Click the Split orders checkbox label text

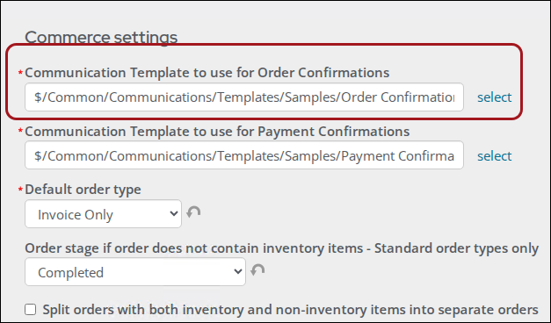pos(290,310)
